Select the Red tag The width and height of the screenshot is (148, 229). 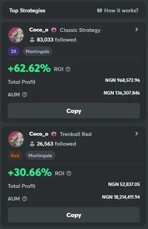pyautogui.click(x=15, y=155)
